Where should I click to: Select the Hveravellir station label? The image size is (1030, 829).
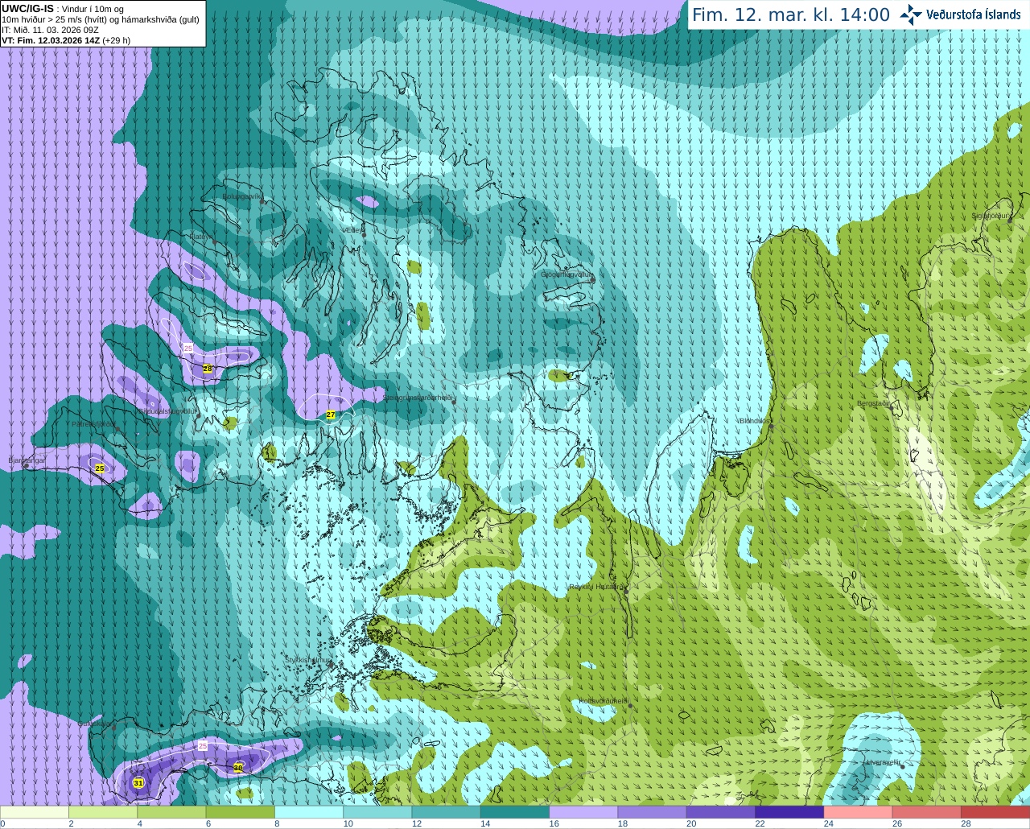click(x=883, y=762)
